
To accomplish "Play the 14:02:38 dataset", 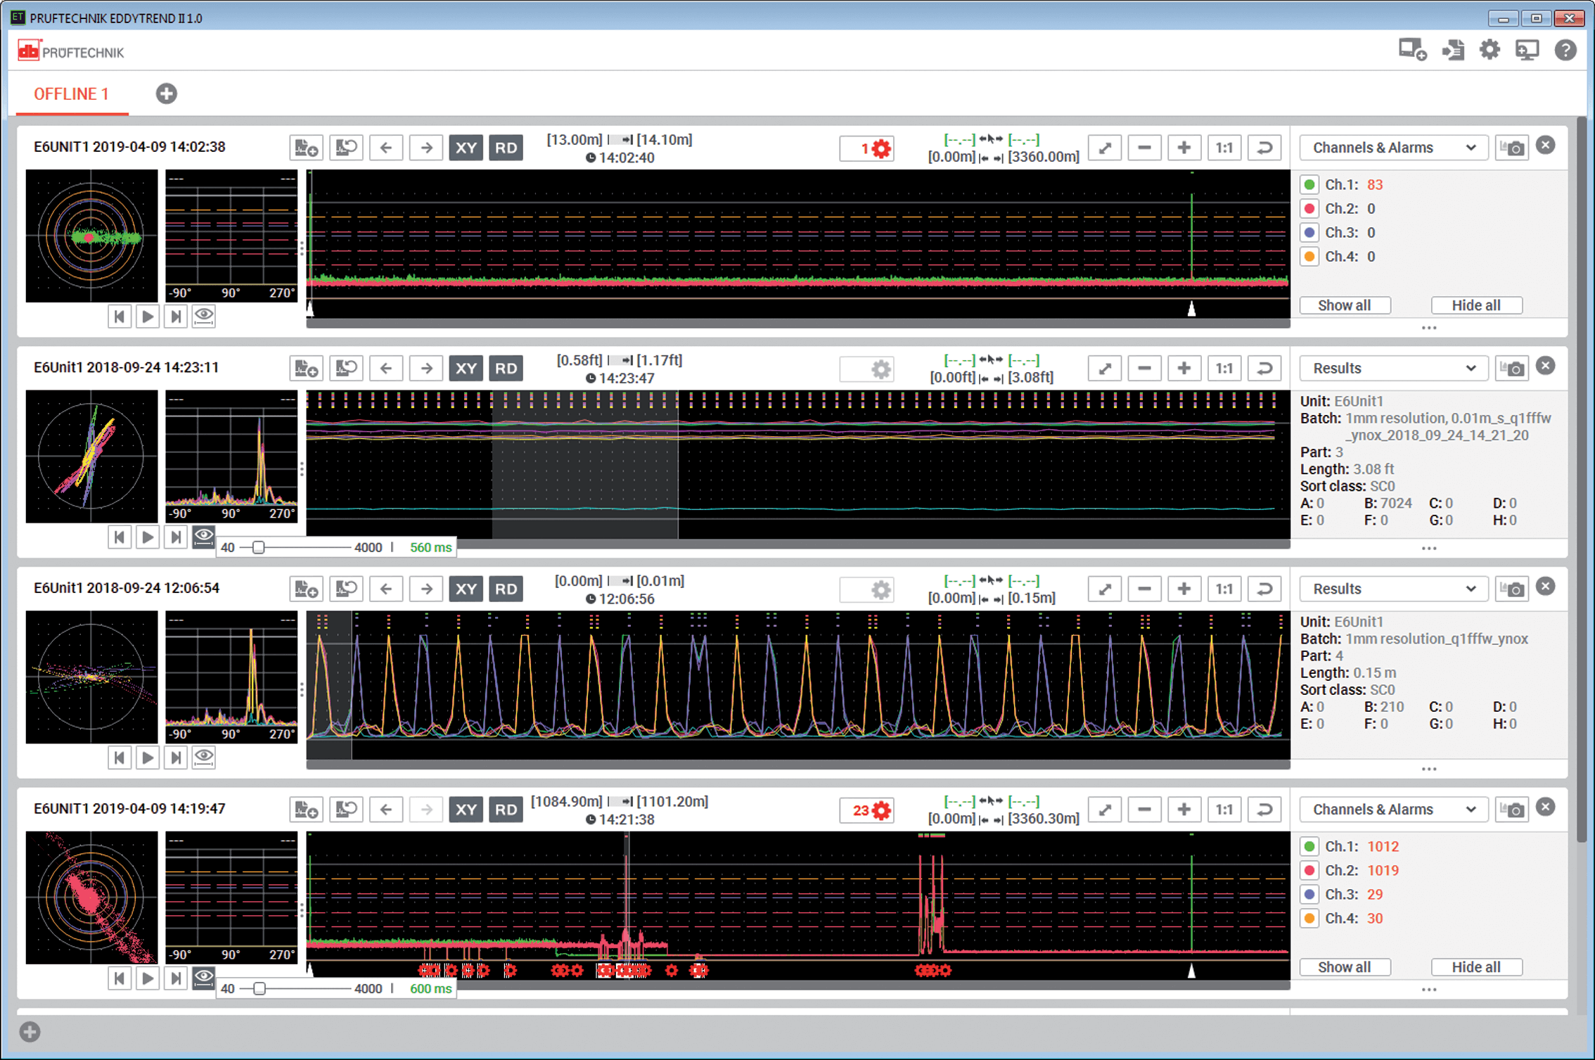I will tap(148, 317).
